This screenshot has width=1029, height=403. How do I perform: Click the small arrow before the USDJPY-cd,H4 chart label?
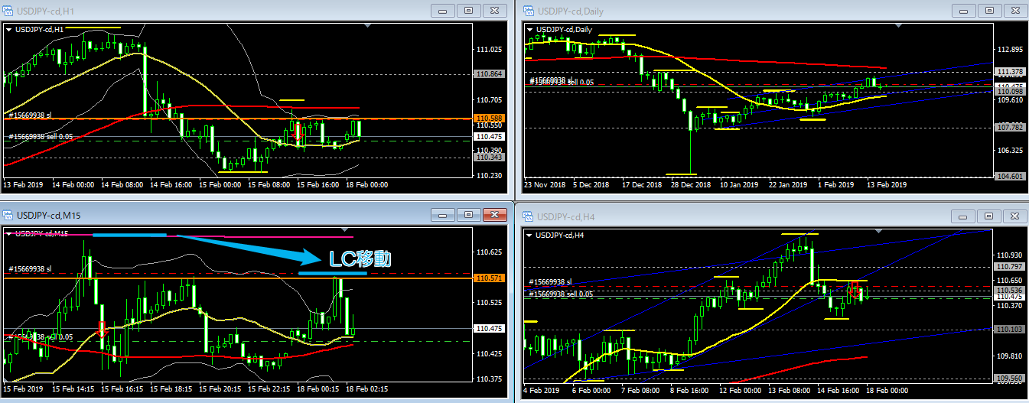(x=529, y=234)
